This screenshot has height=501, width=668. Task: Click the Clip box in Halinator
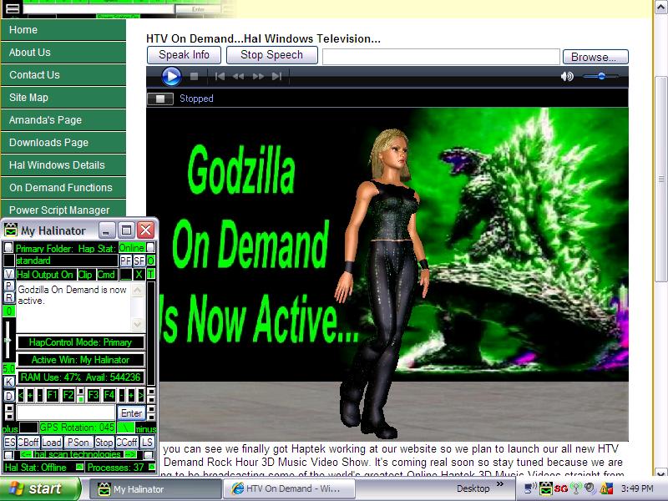click(x=86, y=275)
